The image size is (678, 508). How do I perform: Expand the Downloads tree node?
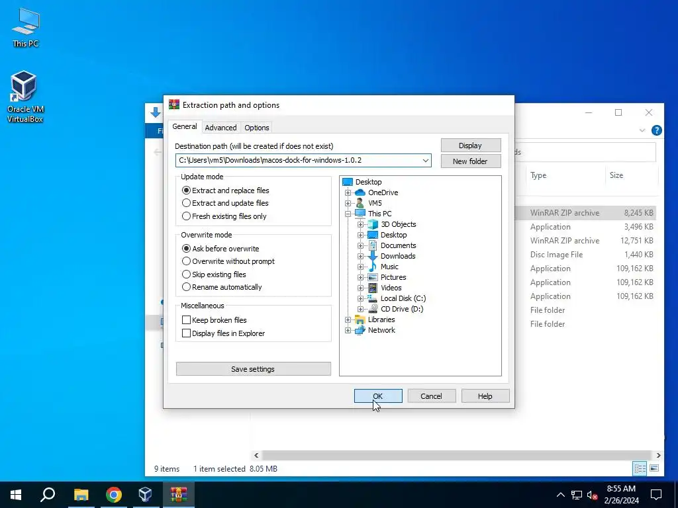pos(360,256)
